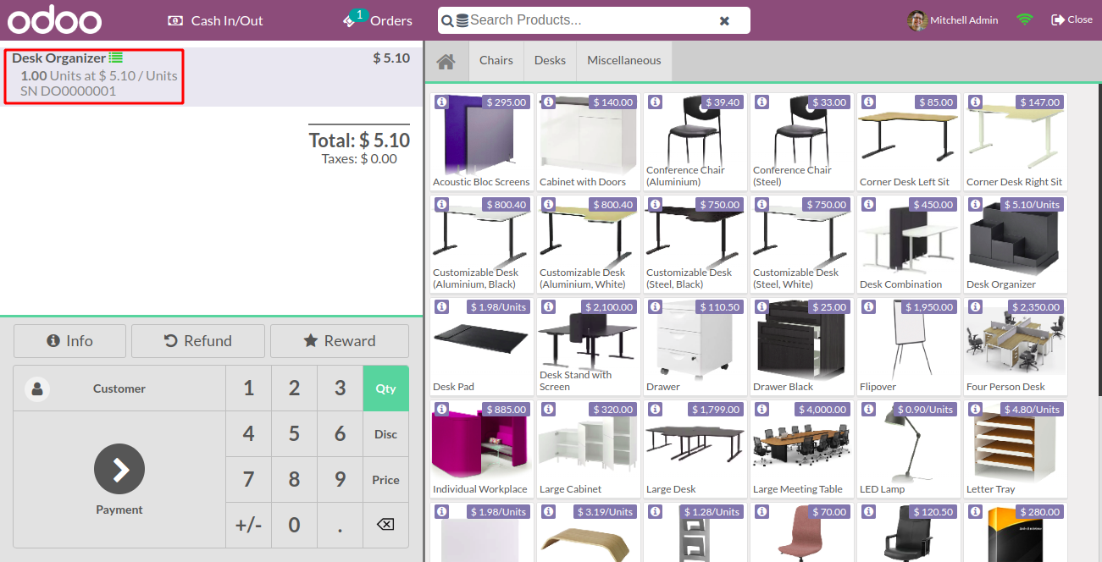This screenshot has height=562, width=1102.
Task: Show info for Cabinet with Doors
Action: (548, 102)
